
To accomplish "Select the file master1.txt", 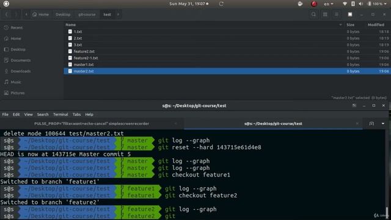I will (227, 65).
